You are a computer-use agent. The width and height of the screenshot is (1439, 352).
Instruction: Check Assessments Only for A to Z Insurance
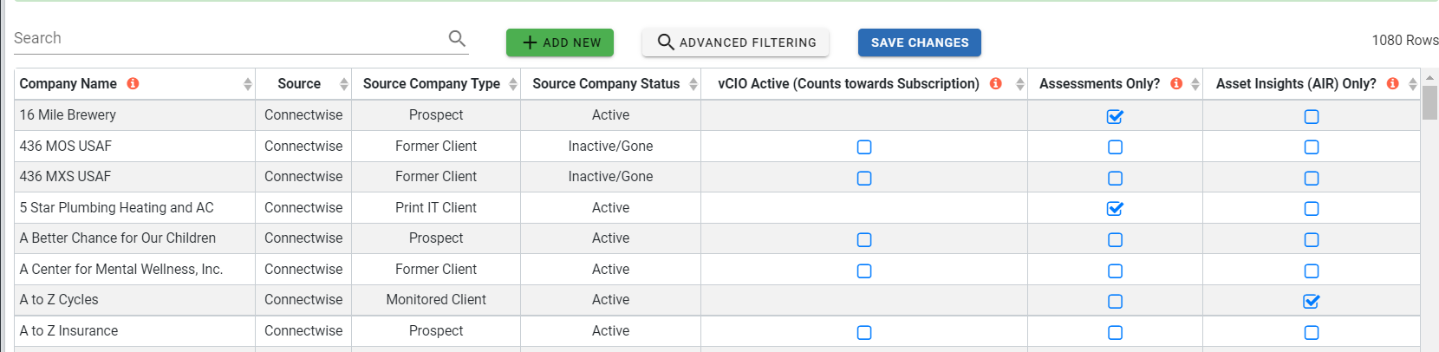[x=1115, y=332]
